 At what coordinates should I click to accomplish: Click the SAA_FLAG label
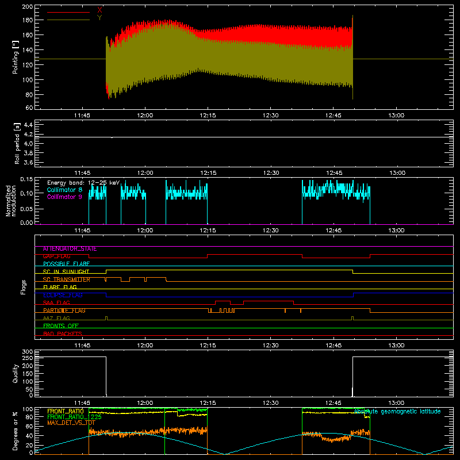(56, 303)
